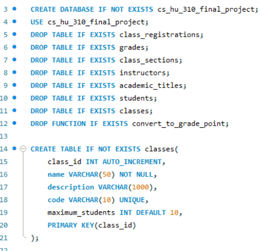268x251 pixels.
Task: Click the UNIQUE keyword on code column
Action: pyautogui.click(x=132, y=200)
